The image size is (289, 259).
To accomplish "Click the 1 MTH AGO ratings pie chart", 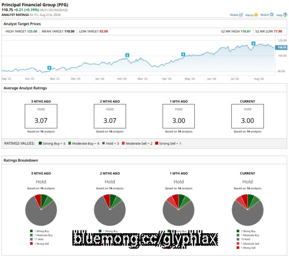I will click(x=179, y=210).
